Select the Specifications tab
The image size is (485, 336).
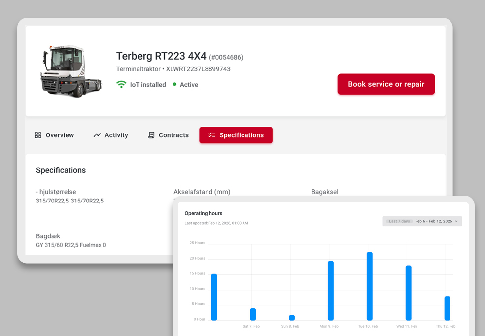point(236,135)
